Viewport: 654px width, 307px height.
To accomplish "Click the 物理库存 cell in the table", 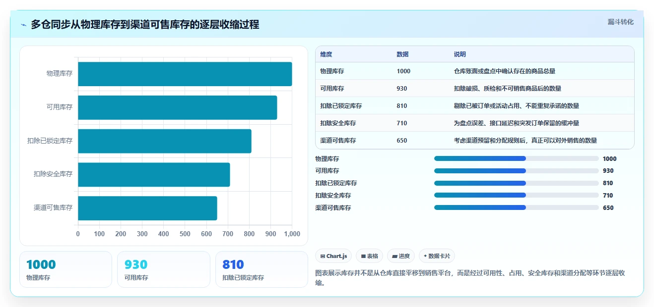I will point(332,71).
